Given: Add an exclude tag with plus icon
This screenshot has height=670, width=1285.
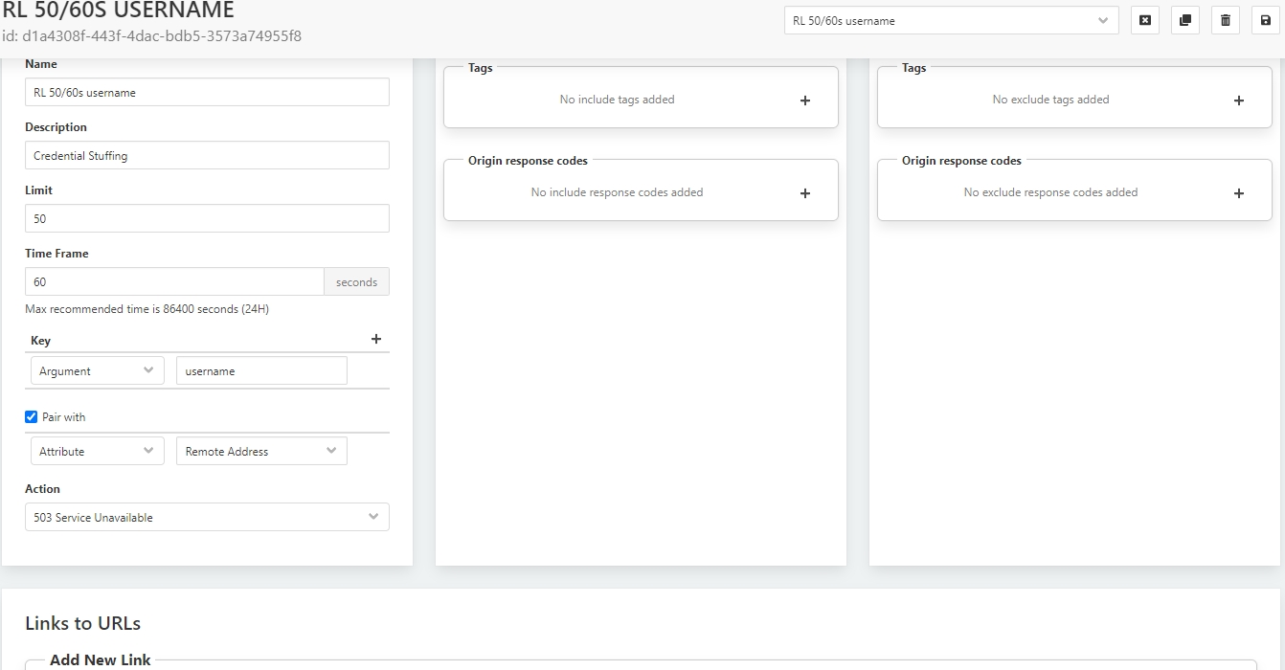Looking at the screenshot, I should coord(1238,100).
